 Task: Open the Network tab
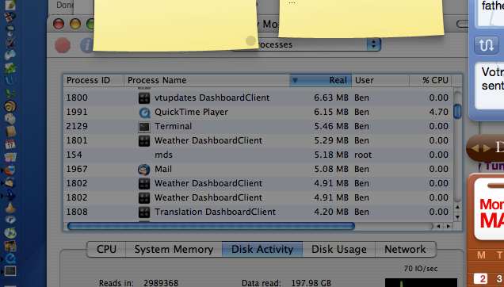pyautogui.click(x=405, y=250)
